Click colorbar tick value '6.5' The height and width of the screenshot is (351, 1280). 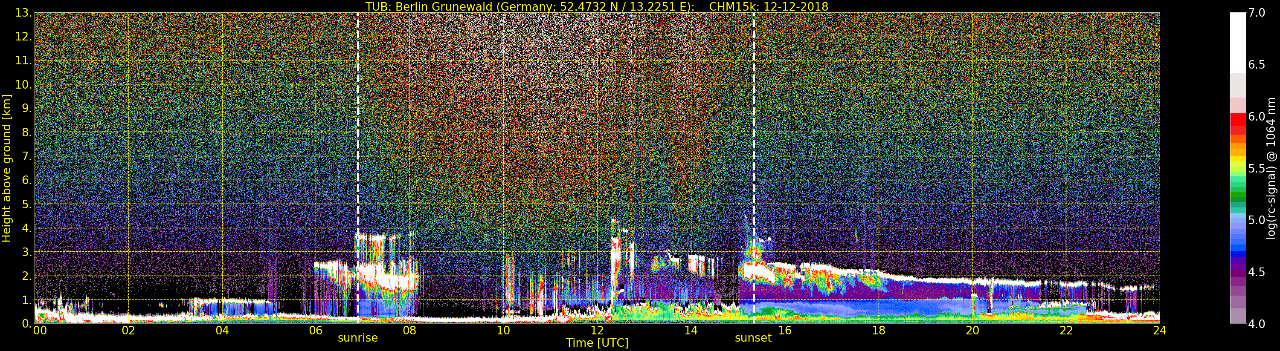1257,65
